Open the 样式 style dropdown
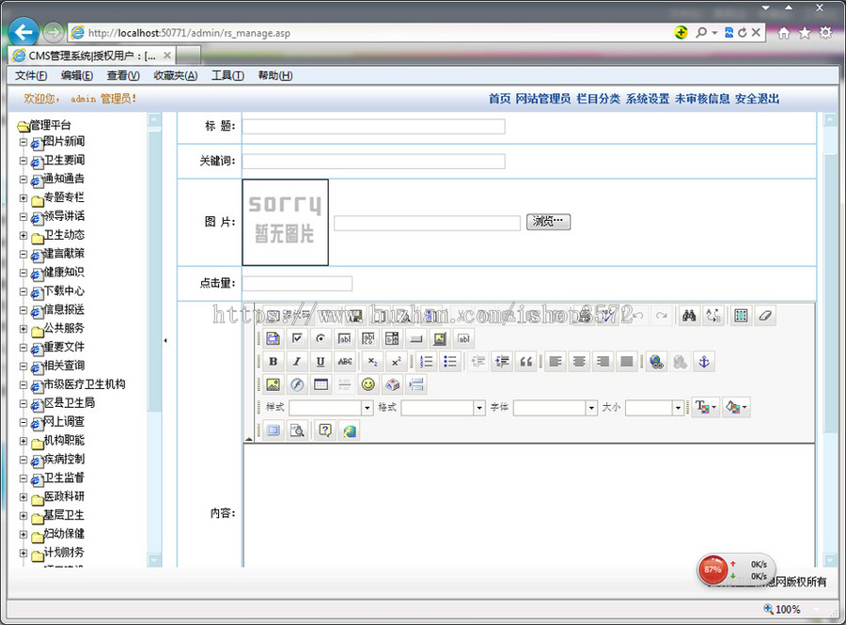846x625 pixels. click(331, 408)
